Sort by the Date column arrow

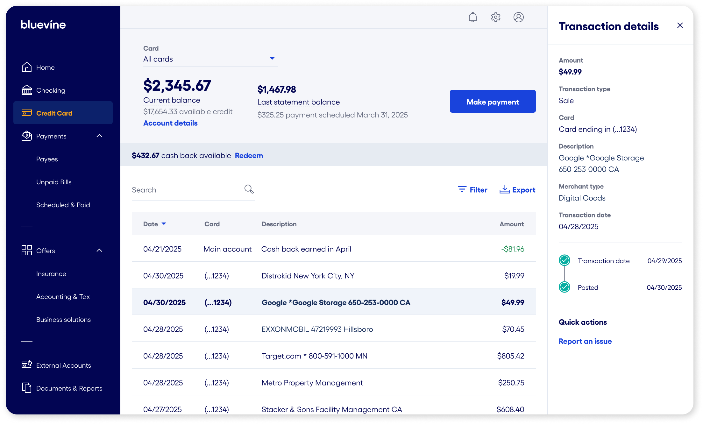(x=164, y=224)
